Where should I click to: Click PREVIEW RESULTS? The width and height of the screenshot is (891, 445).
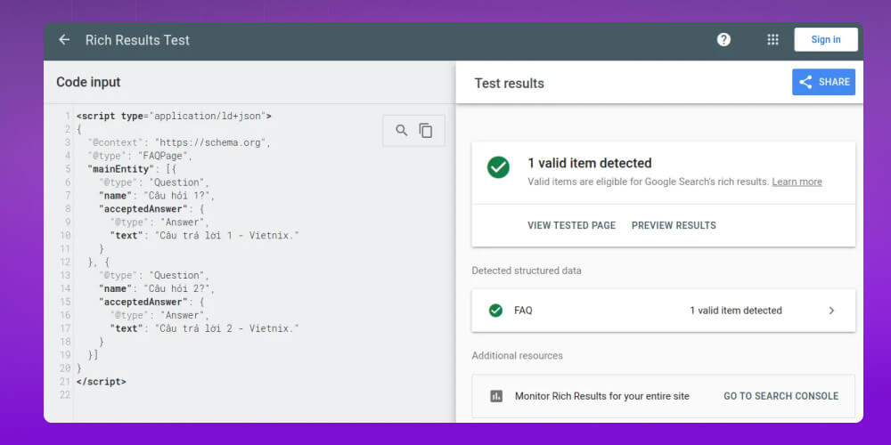[x=674, y=225]
